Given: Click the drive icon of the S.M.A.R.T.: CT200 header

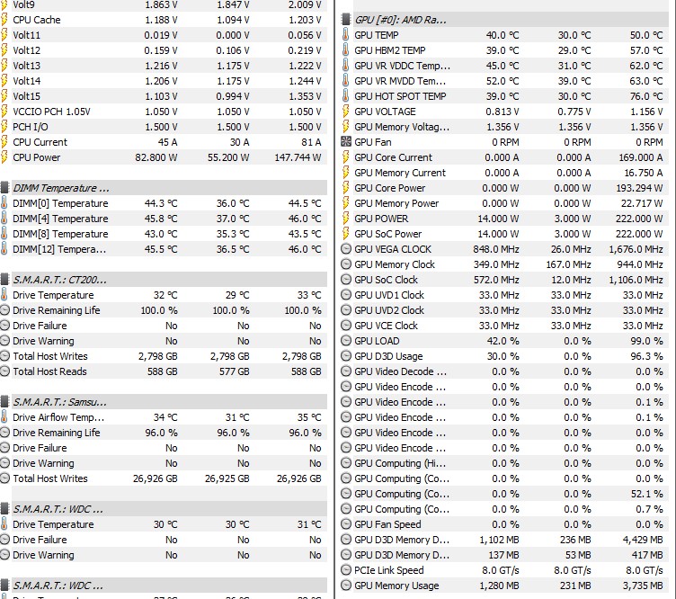Looking at the screenshot, I should [x=4, y=280].
